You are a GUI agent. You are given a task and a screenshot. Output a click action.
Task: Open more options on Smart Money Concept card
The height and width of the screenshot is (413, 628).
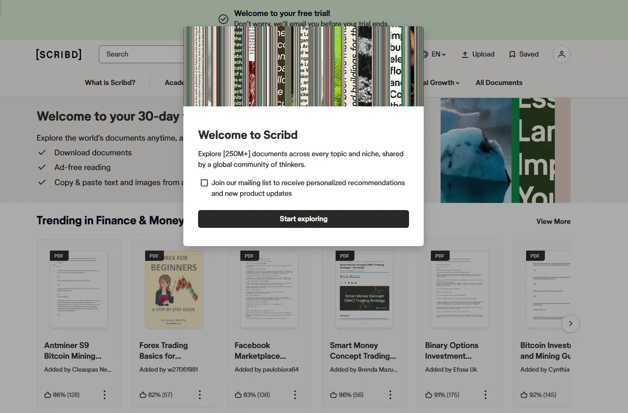point(390,395)
